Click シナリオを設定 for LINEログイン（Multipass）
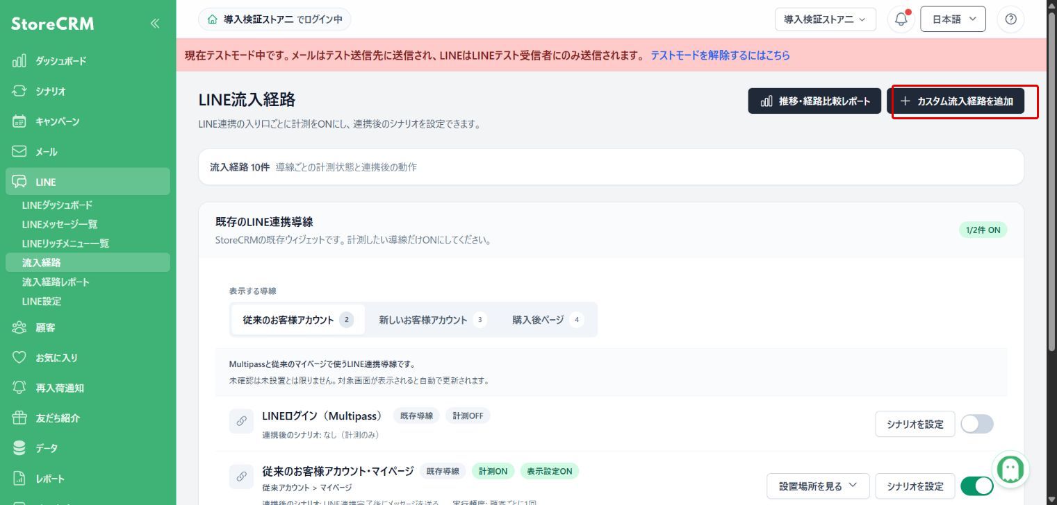Screen dimensions: 1057x505 click(x=915, y=424)
